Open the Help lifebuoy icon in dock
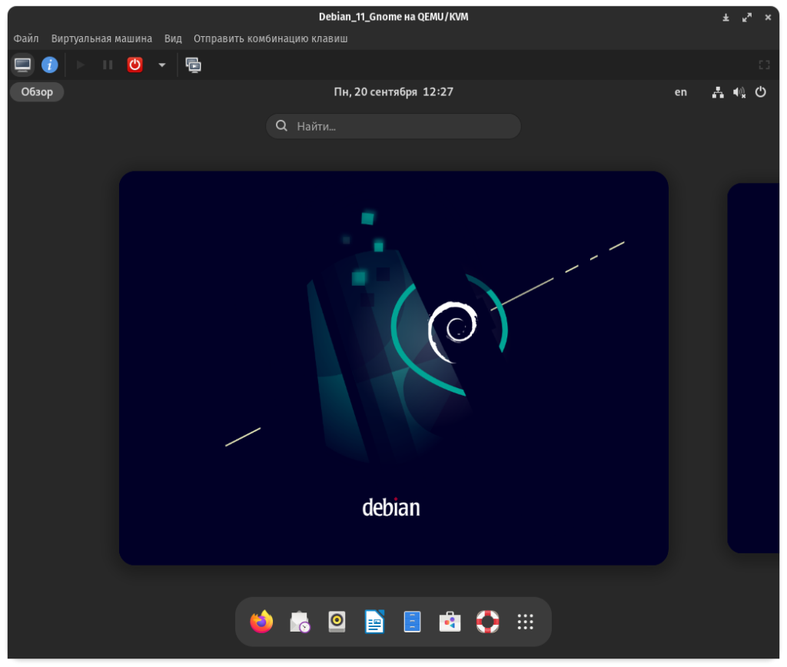 point(487,622)
